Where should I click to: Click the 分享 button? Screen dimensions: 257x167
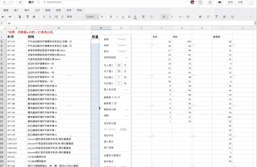pos(240,2)
